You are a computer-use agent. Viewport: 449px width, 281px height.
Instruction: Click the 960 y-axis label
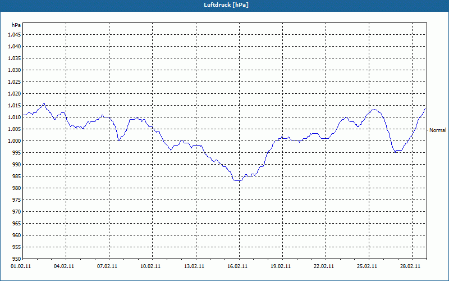point(17,235)
